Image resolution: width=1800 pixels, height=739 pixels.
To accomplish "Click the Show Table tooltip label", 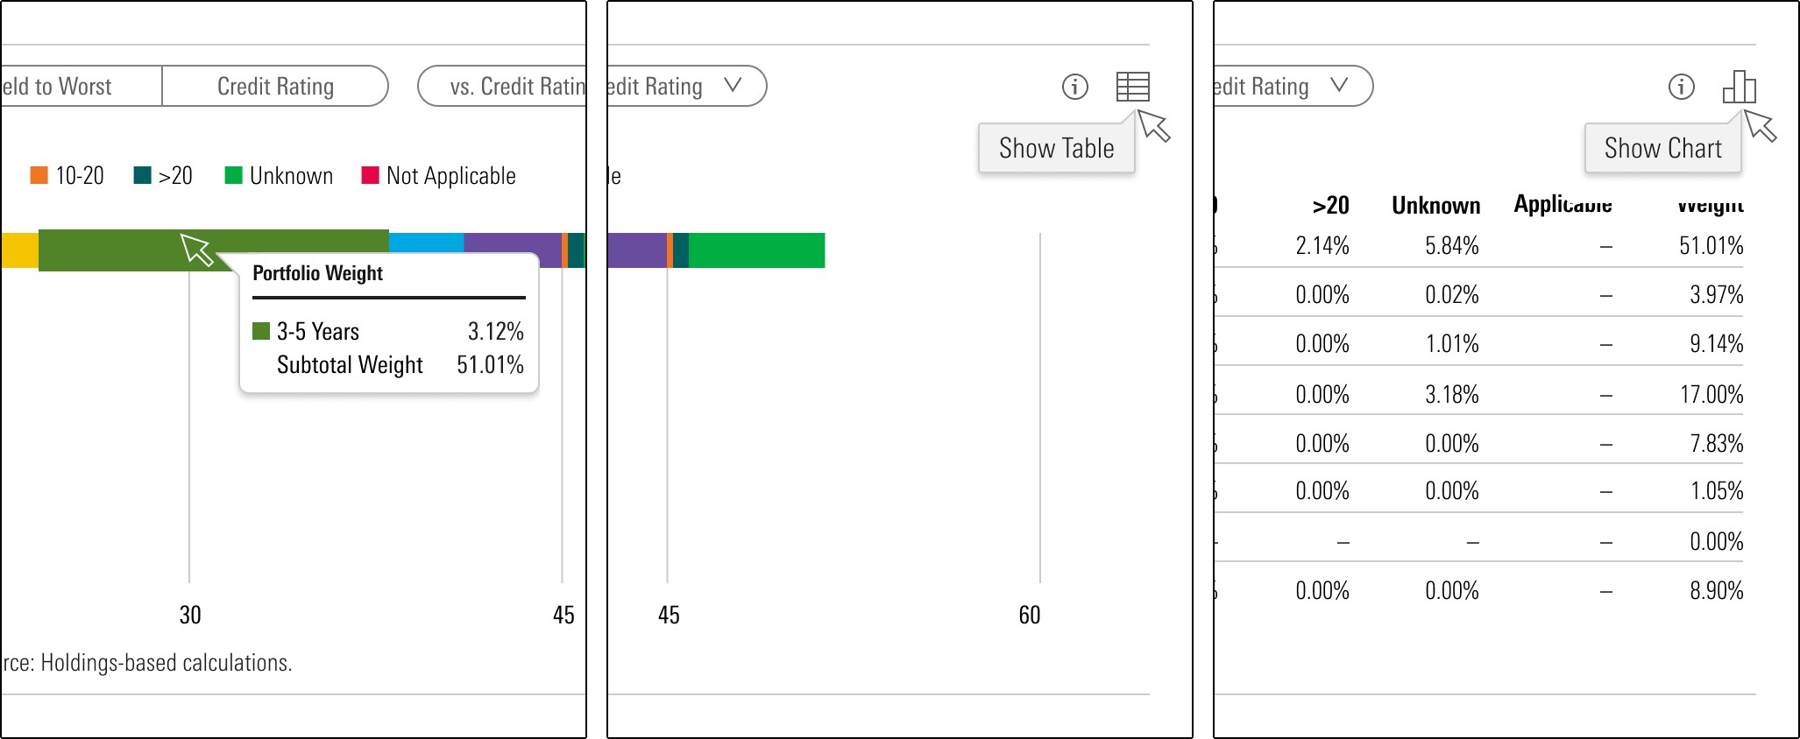I will tap(1056, 148).
